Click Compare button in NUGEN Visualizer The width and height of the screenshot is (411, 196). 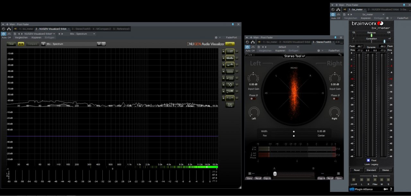(32, 44)
